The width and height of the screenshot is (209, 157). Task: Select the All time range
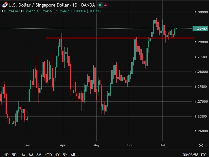point(73,155)
